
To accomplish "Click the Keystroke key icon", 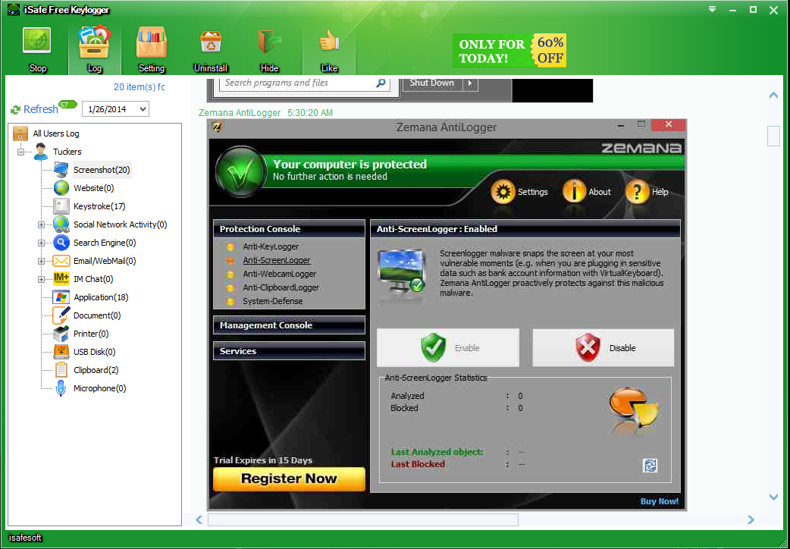I will coord(61,206).
